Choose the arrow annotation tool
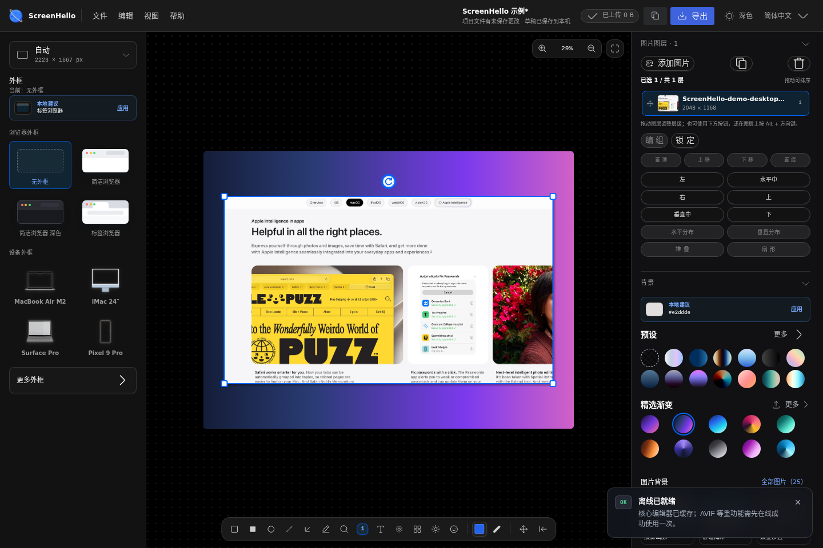Viewport: 823px width, 548px height. pos(307,529)
